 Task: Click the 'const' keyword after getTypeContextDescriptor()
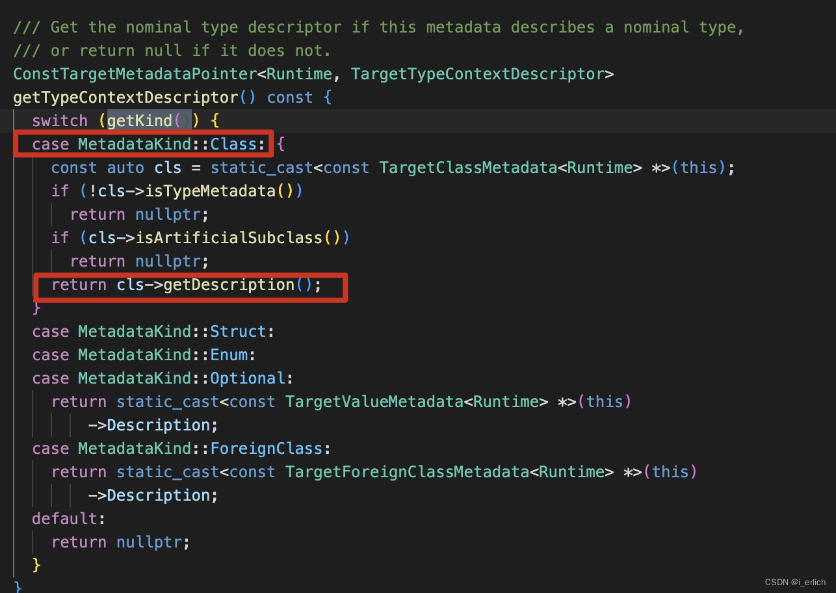pos(290,98)
